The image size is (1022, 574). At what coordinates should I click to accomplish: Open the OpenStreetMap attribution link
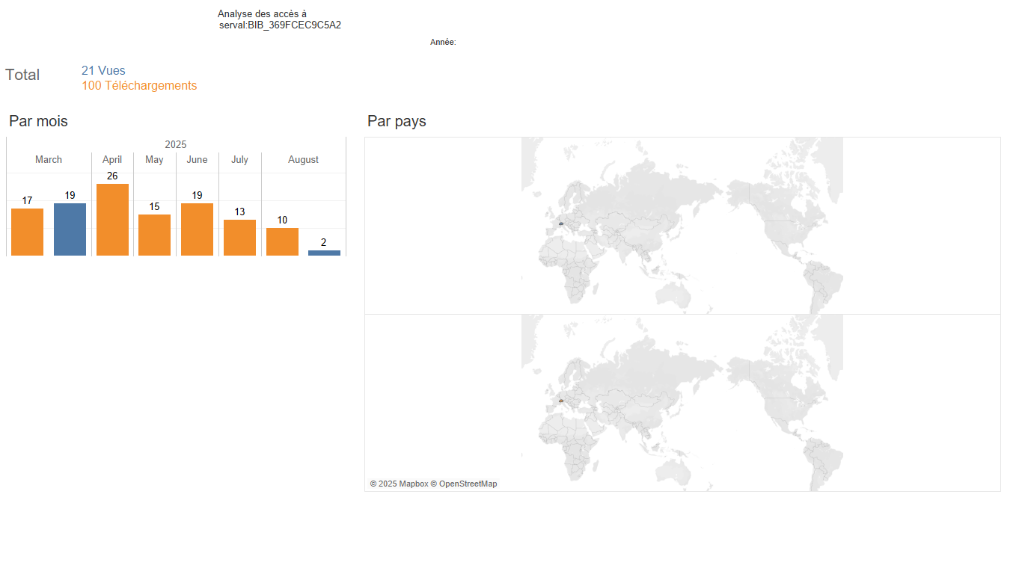tap(468, 484)
